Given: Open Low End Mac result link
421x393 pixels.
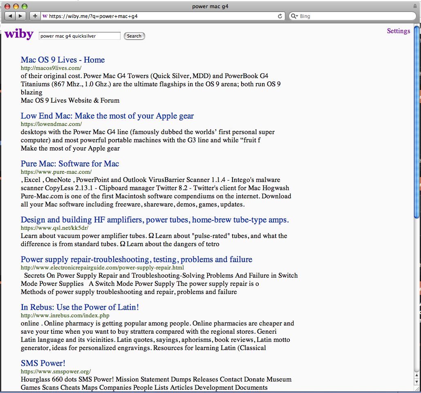Looking at the screenshot, I should tap(107, 116).
